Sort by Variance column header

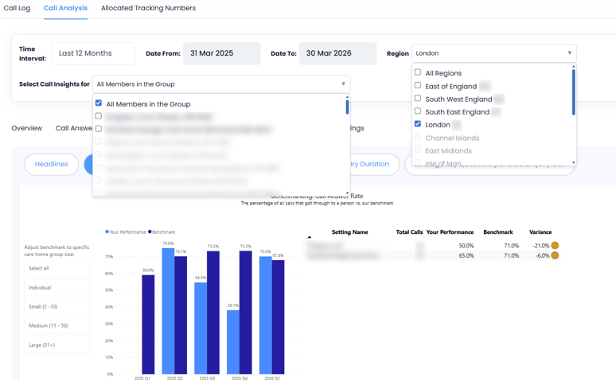click(540, 232)
